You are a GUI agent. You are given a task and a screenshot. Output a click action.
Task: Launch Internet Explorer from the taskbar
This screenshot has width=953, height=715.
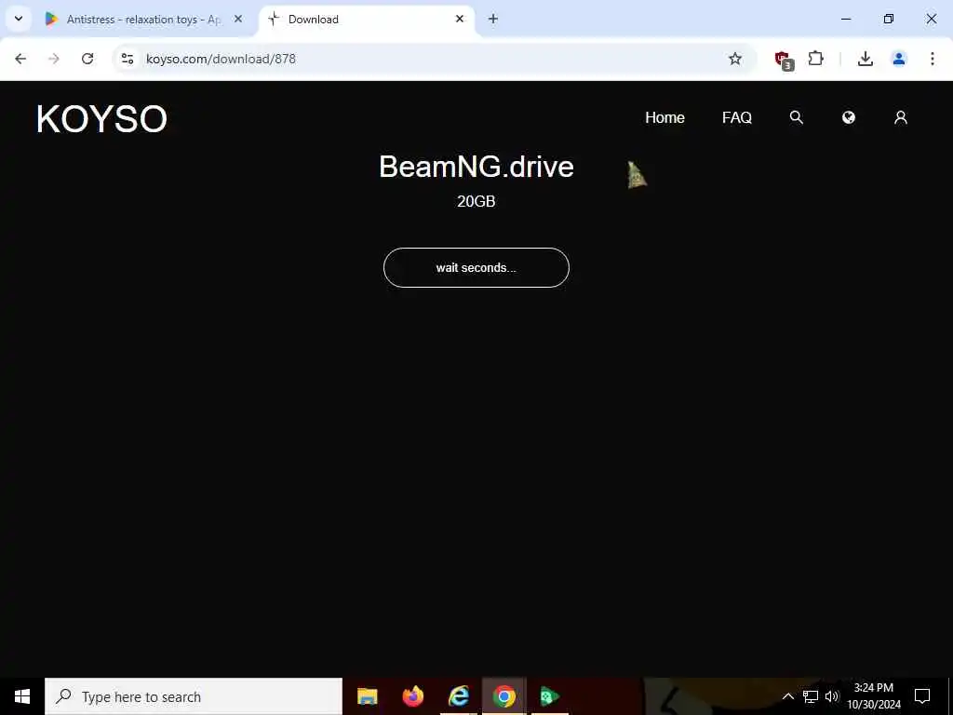click(x=458, y=696)
